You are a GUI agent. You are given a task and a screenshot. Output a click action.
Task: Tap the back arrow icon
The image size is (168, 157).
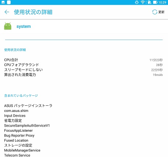[7, 12]
